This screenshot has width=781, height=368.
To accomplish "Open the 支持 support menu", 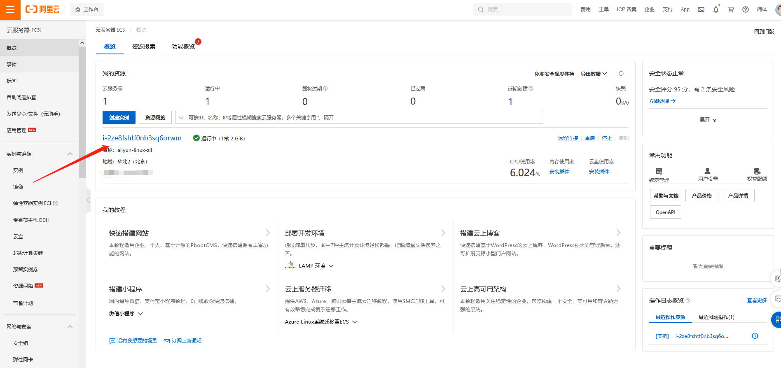I will [668, 9].
